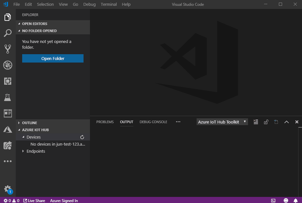The height and width of the screenshot is (203, 302).
Task: Switch to the Debug Console tab
Action: click(x=153, y=122)
